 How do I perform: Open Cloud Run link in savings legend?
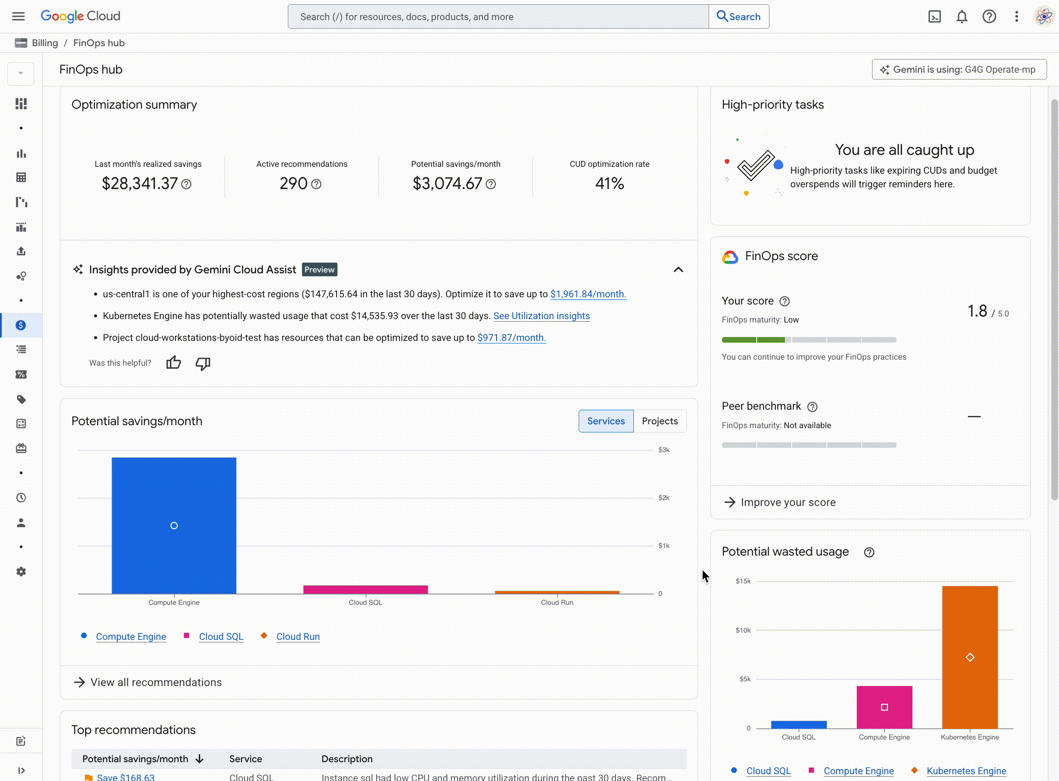click(298, 637)
